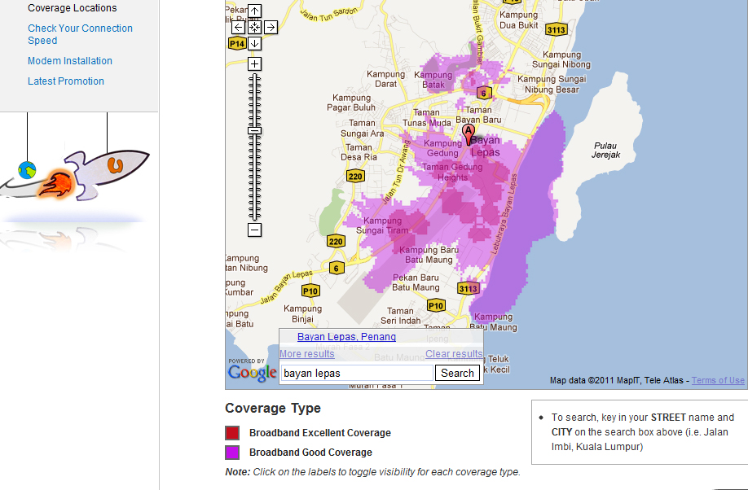Open the Terms of Use link
Viewport: 748px width, 490px height.
click(718, 380)
